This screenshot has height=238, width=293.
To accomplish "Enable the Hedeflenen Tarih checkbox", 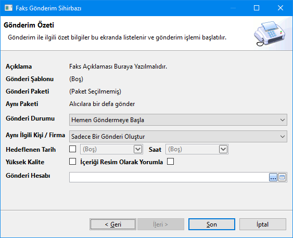I will 72,149.
